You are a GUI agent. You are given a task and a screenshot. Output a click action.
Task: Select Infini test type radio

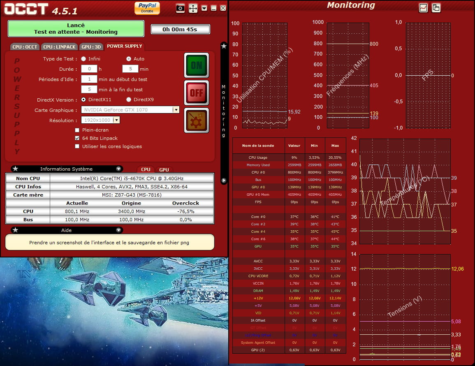coord(83,59)
